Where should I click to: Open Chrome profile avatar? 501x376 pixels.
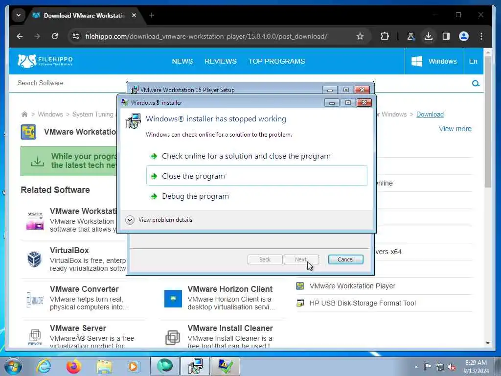coord(464,36)
